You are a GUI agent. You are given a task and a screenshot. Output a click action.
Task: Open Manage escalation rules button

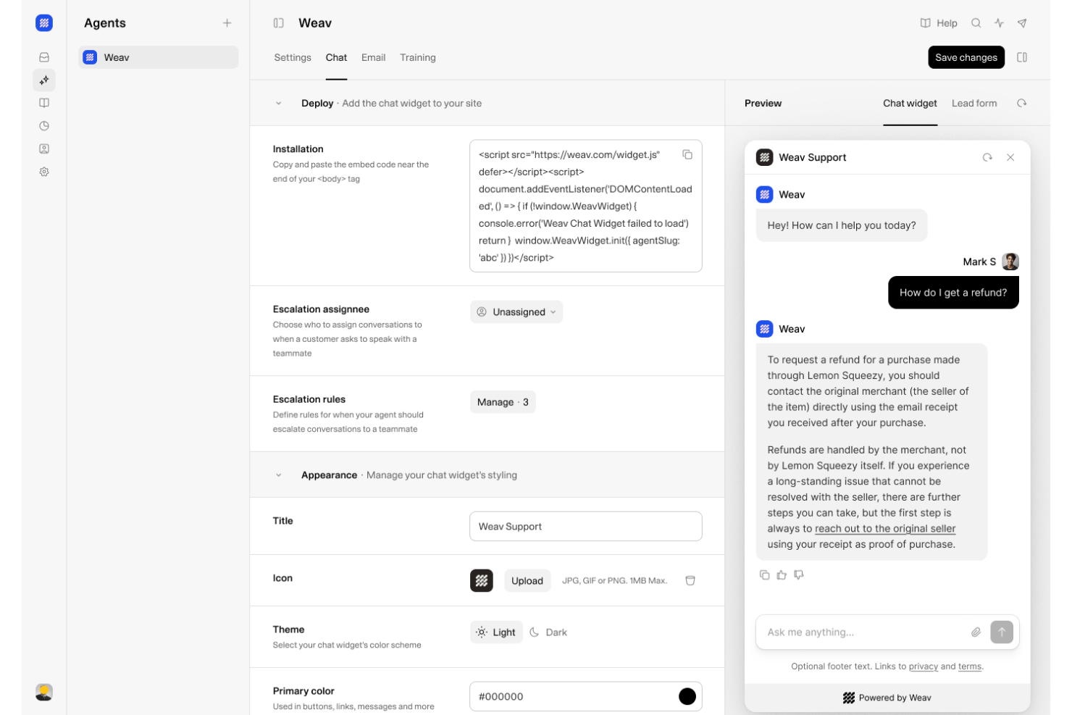[503, 402]
